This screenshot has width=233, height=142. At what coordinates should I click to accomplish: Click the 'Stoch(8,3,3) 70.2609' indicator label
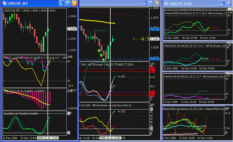(x=21, y=114)
